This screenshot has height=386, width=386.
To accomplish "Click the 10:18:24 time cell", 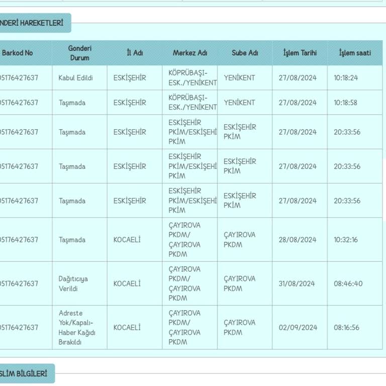I will 355,78.
